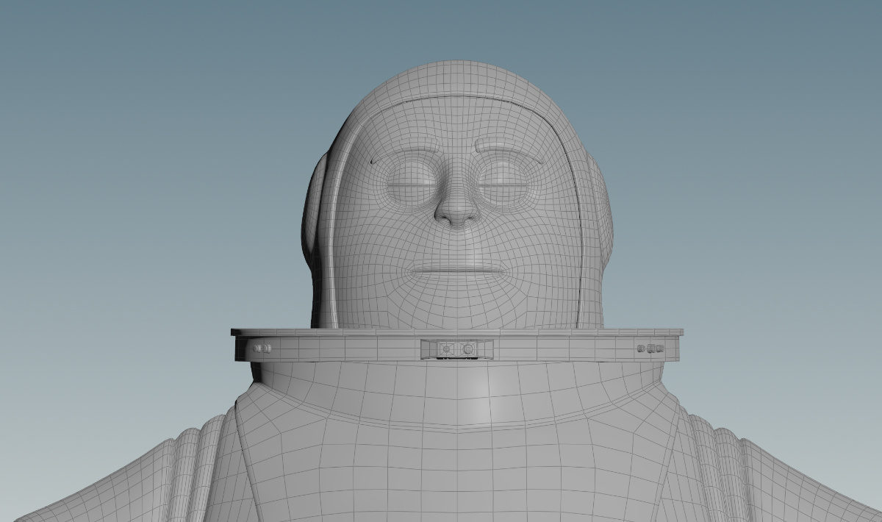882x522 pixels.
Task: Click the center latch on neck ring
Action: [456, 348]
